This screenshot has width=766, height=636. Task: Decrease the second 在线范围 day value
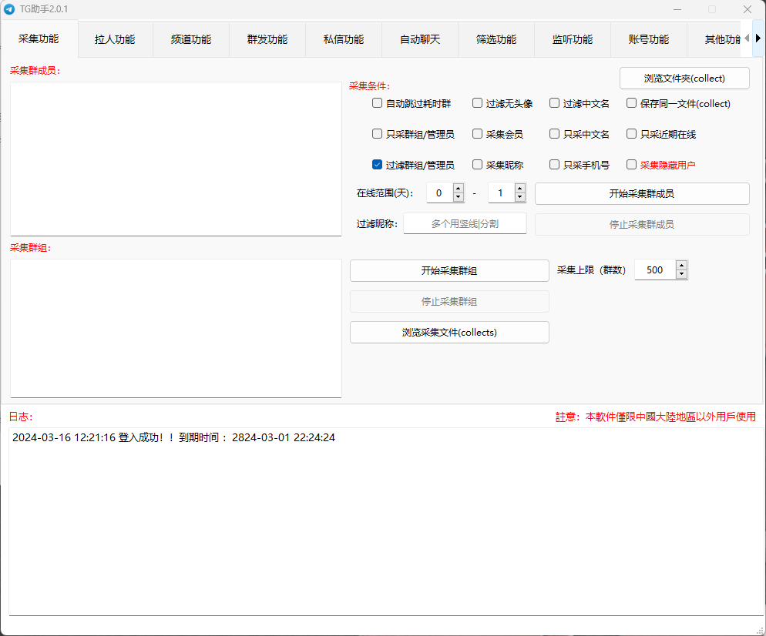tap(520, 197)
